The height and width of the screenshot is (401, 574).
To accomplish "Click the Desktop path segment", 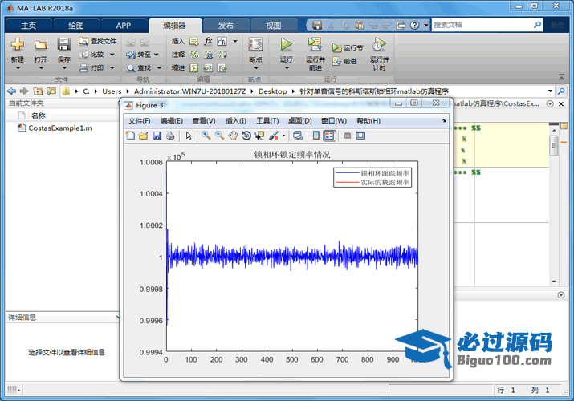I will coord(272,91).
